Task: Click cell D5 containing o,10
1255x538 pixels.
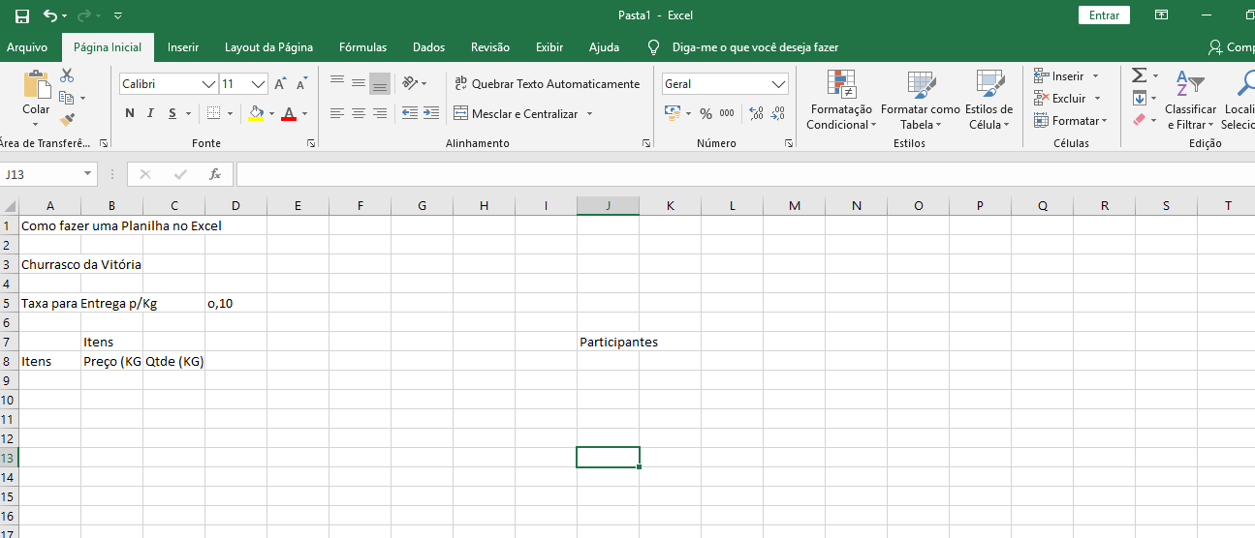Action: coord(235,303)
